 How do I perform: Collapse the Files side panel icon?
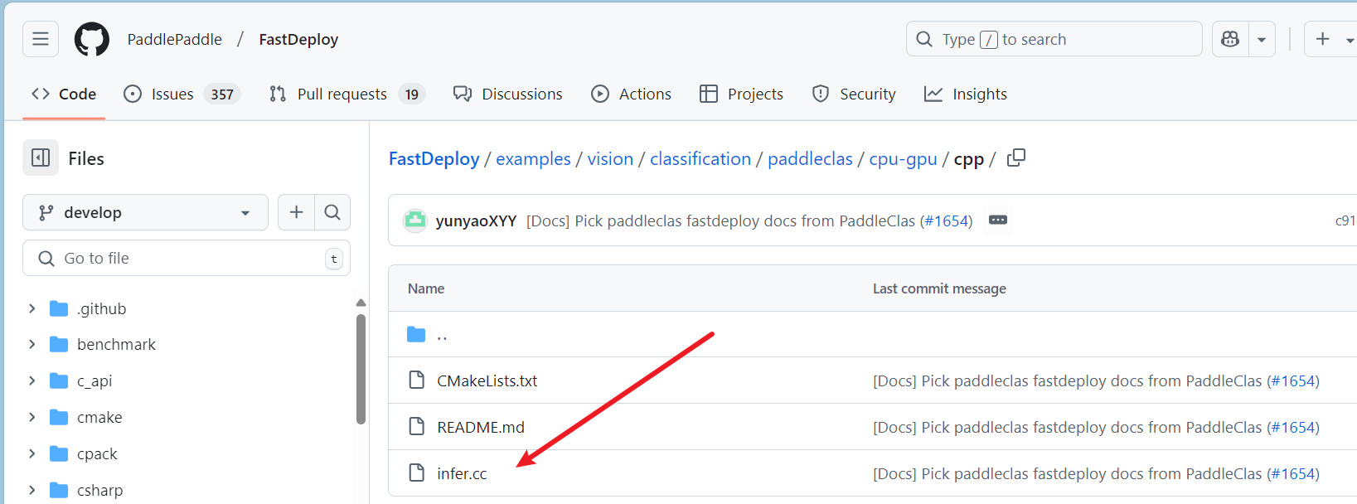[x=41, y=157]
